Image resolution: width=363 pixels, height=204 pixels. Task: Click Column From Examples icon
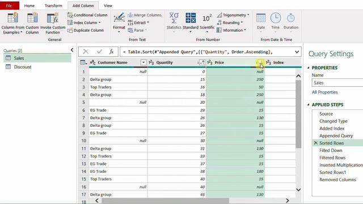pos(12,18)
